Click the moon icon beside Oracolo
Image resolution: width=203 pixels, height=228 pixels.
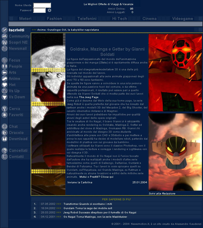(x=5, y=133)
